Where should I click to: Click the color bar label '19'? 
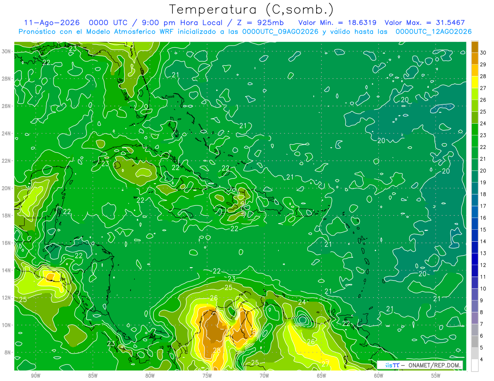click(483, 182)
